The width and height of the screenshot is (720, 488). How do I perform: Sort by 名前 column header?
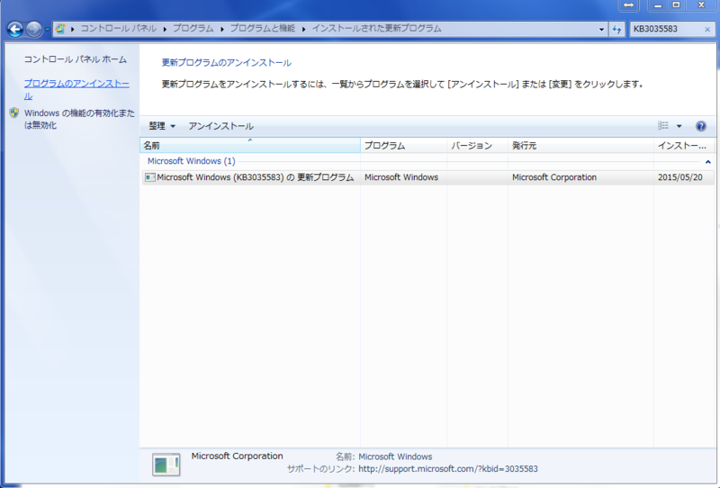(x=250, y=146)
